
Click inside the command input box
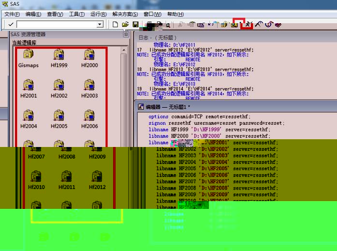pos(57,24)
